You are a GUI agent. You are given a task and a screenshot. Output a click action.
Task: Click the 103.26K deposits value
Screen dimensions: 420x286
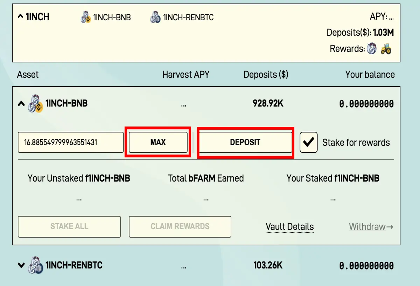pos(268,265)
